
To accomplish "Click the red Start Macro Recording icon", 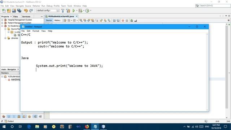I will (x=123, y=21).
